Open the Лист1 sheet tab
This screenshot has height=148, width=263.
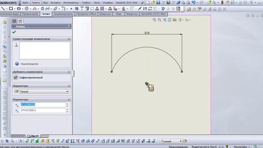point(33,136)
